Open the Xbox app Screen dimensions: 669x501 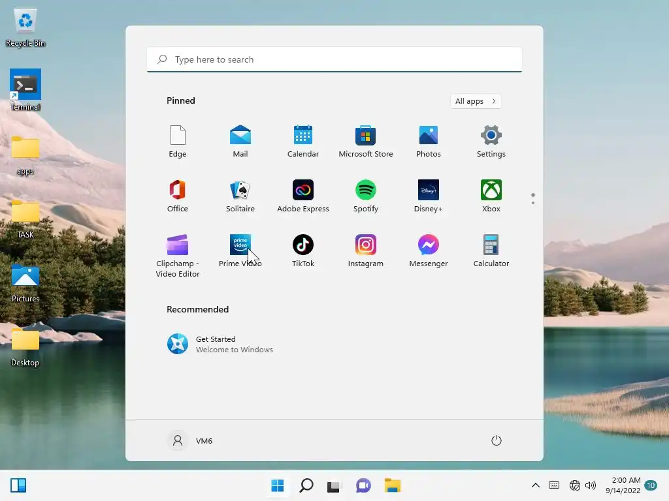pyautogui.click(x=491, y=196)
